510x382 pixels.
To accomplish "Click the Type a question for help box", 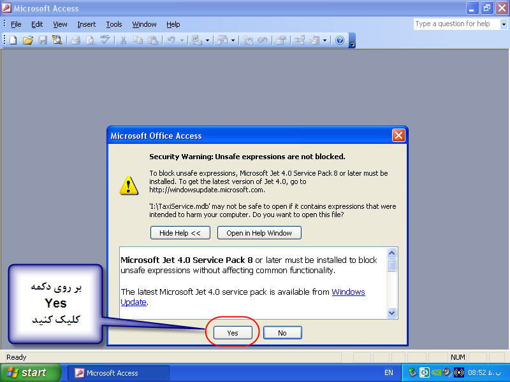I will pos(456,24).
